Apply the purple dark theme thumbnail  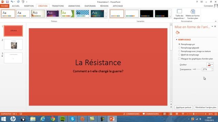click(53, 14)
